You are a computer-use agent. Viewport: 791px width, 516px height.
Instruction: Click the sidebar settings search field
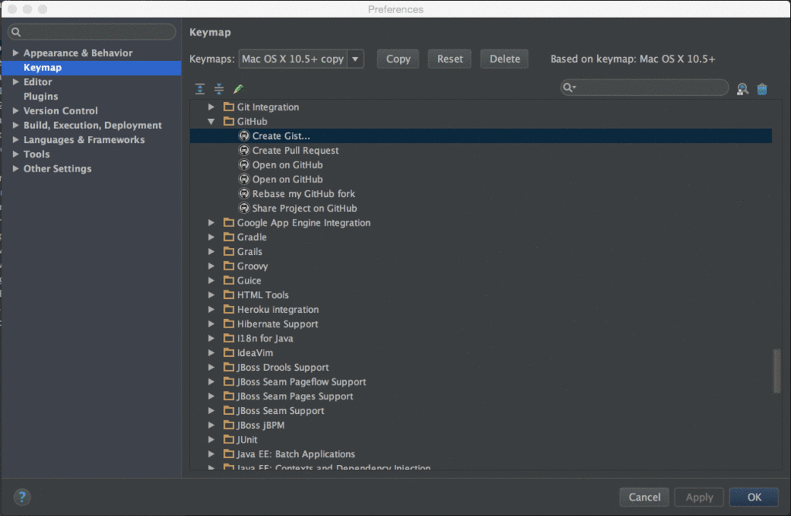tap(92, 32)
